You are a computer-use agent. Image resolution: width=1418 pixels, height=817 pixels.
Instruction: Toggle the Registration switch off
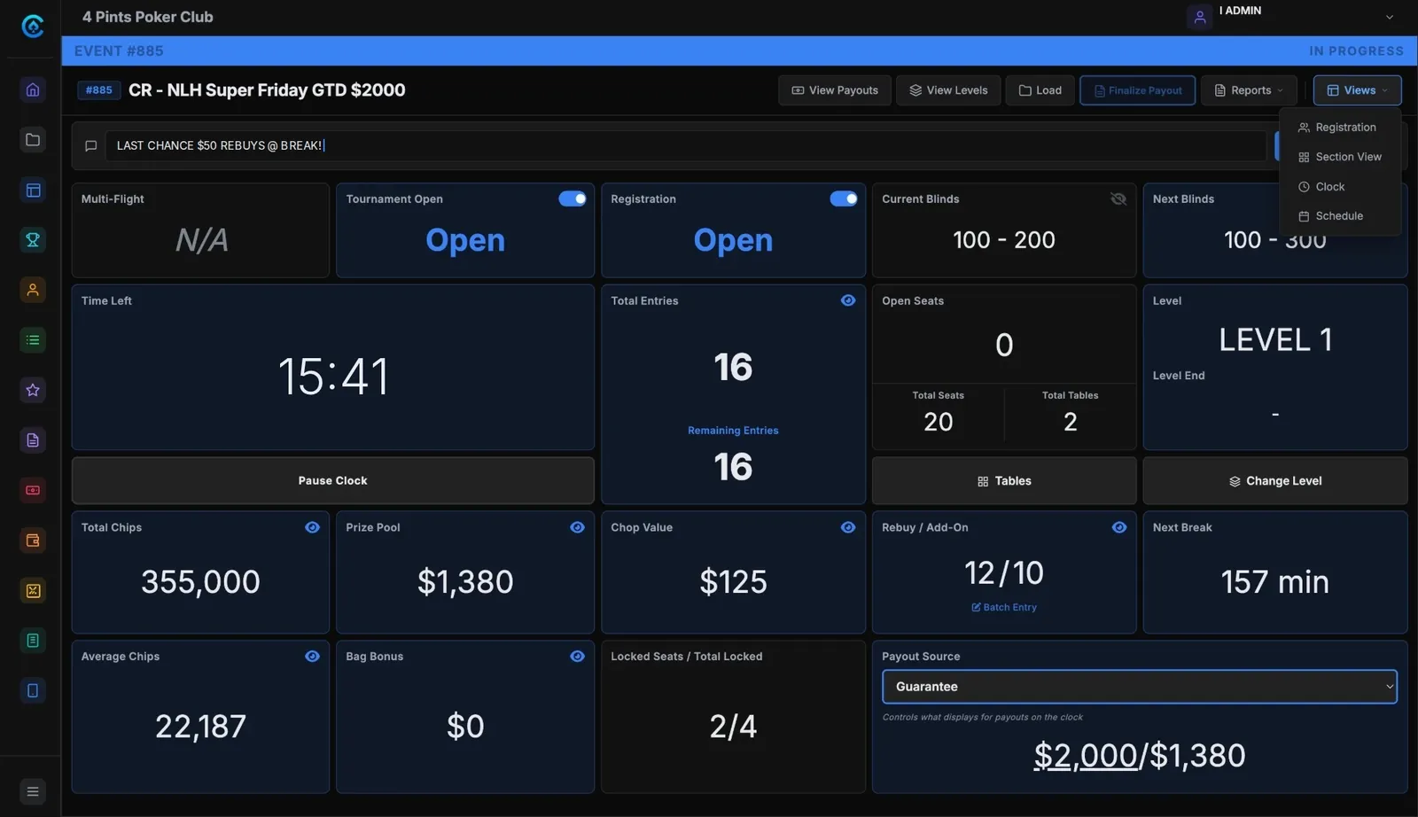844,198
